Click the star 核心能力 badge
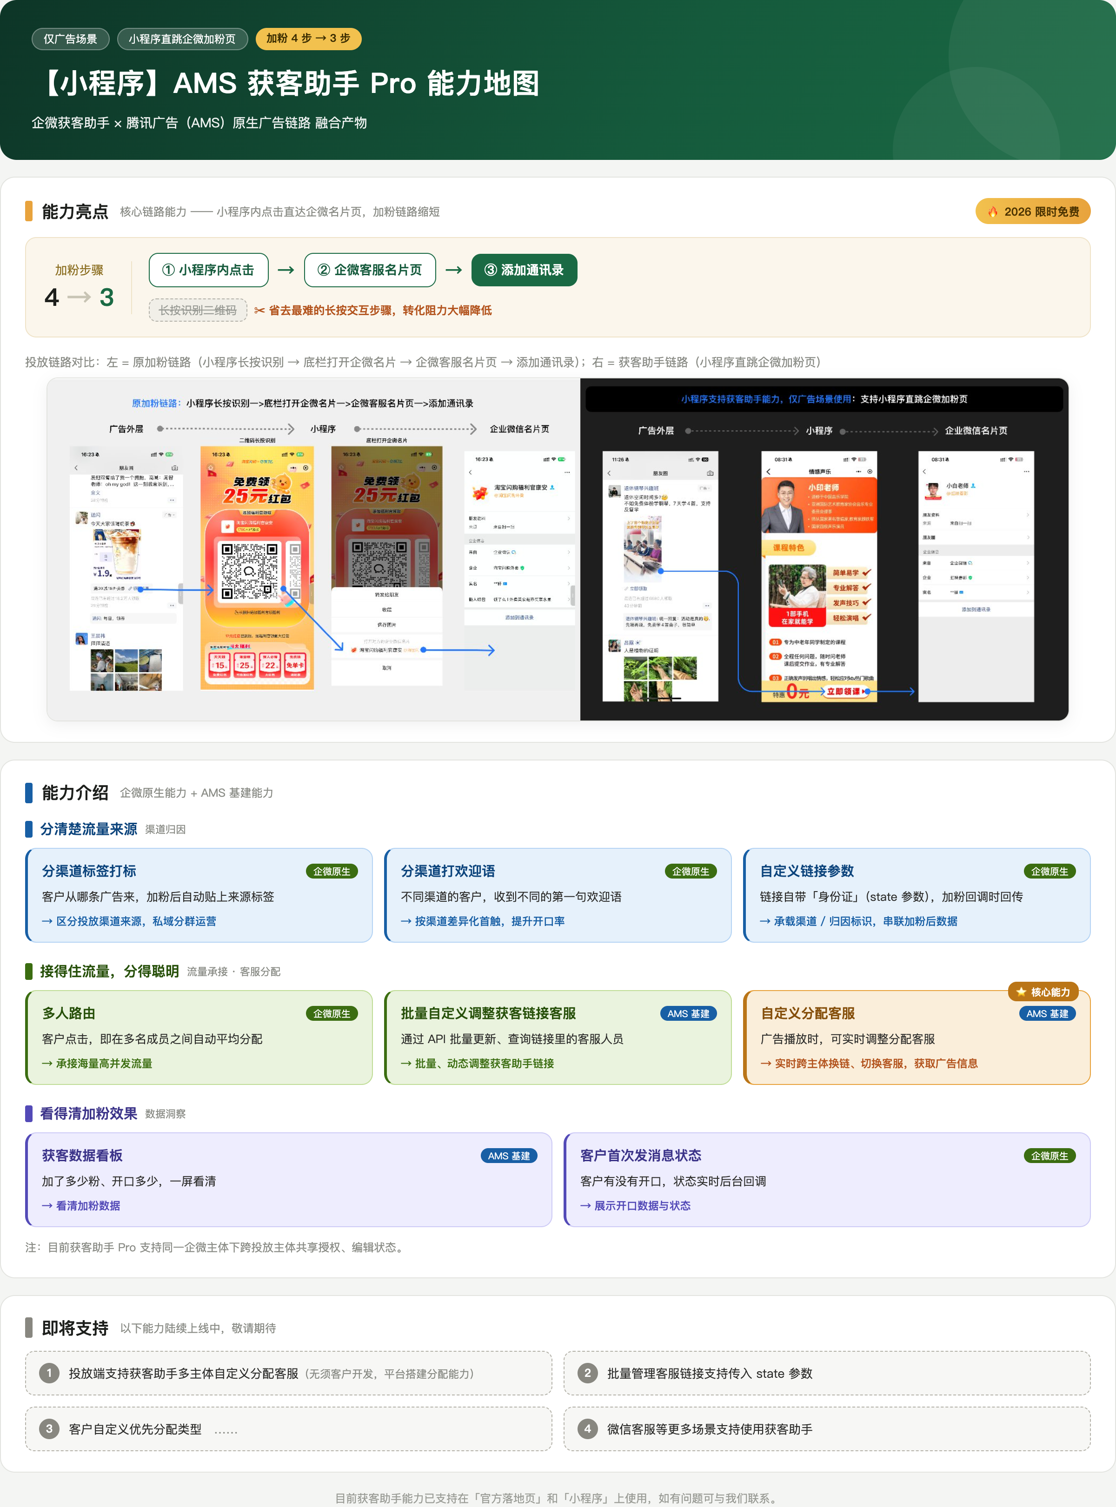Viewport: 1116px width, 1507px height. pos(1043,991)
